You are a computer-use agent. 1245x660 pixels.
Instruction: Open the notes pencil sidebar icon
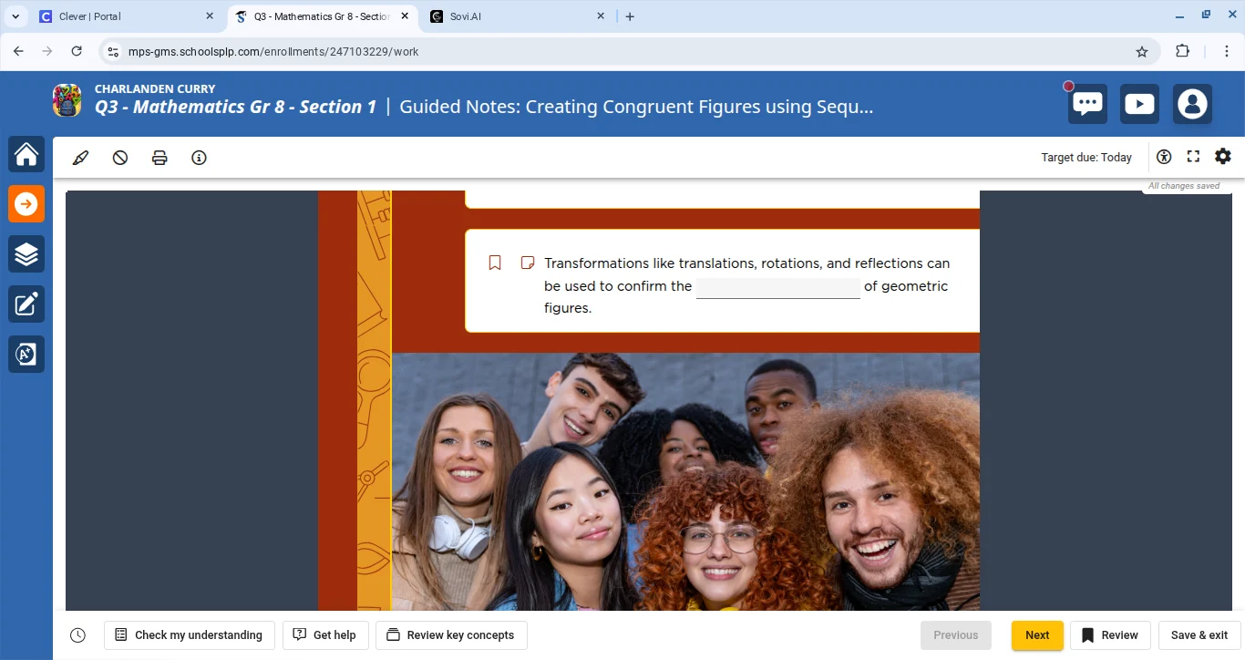(26, 304)
